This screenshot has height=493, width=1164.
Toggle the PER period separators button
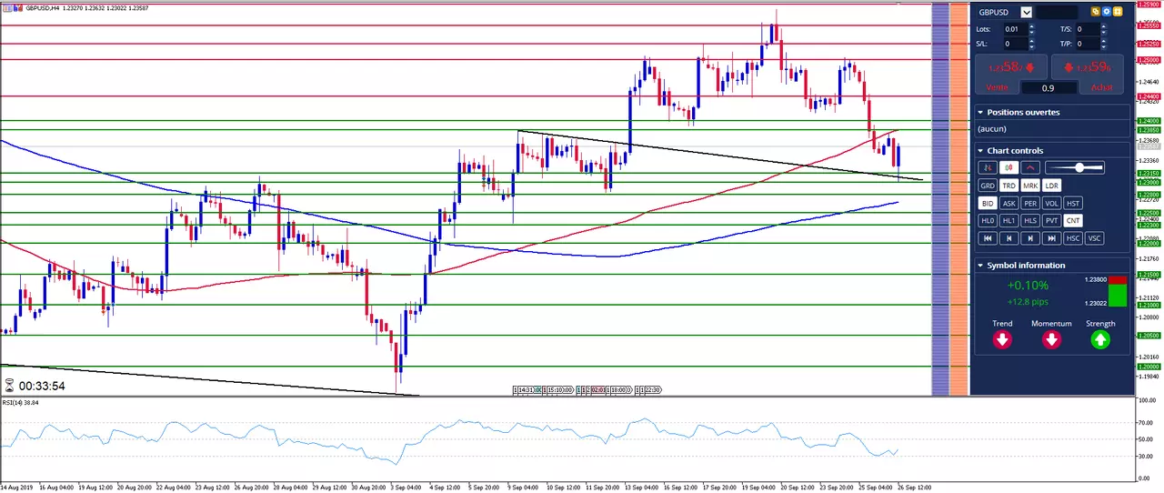1030,203
